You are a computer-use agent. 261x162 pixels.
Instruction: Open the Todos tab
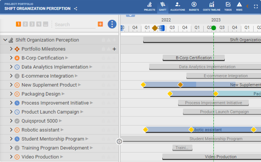click(228, 7)
